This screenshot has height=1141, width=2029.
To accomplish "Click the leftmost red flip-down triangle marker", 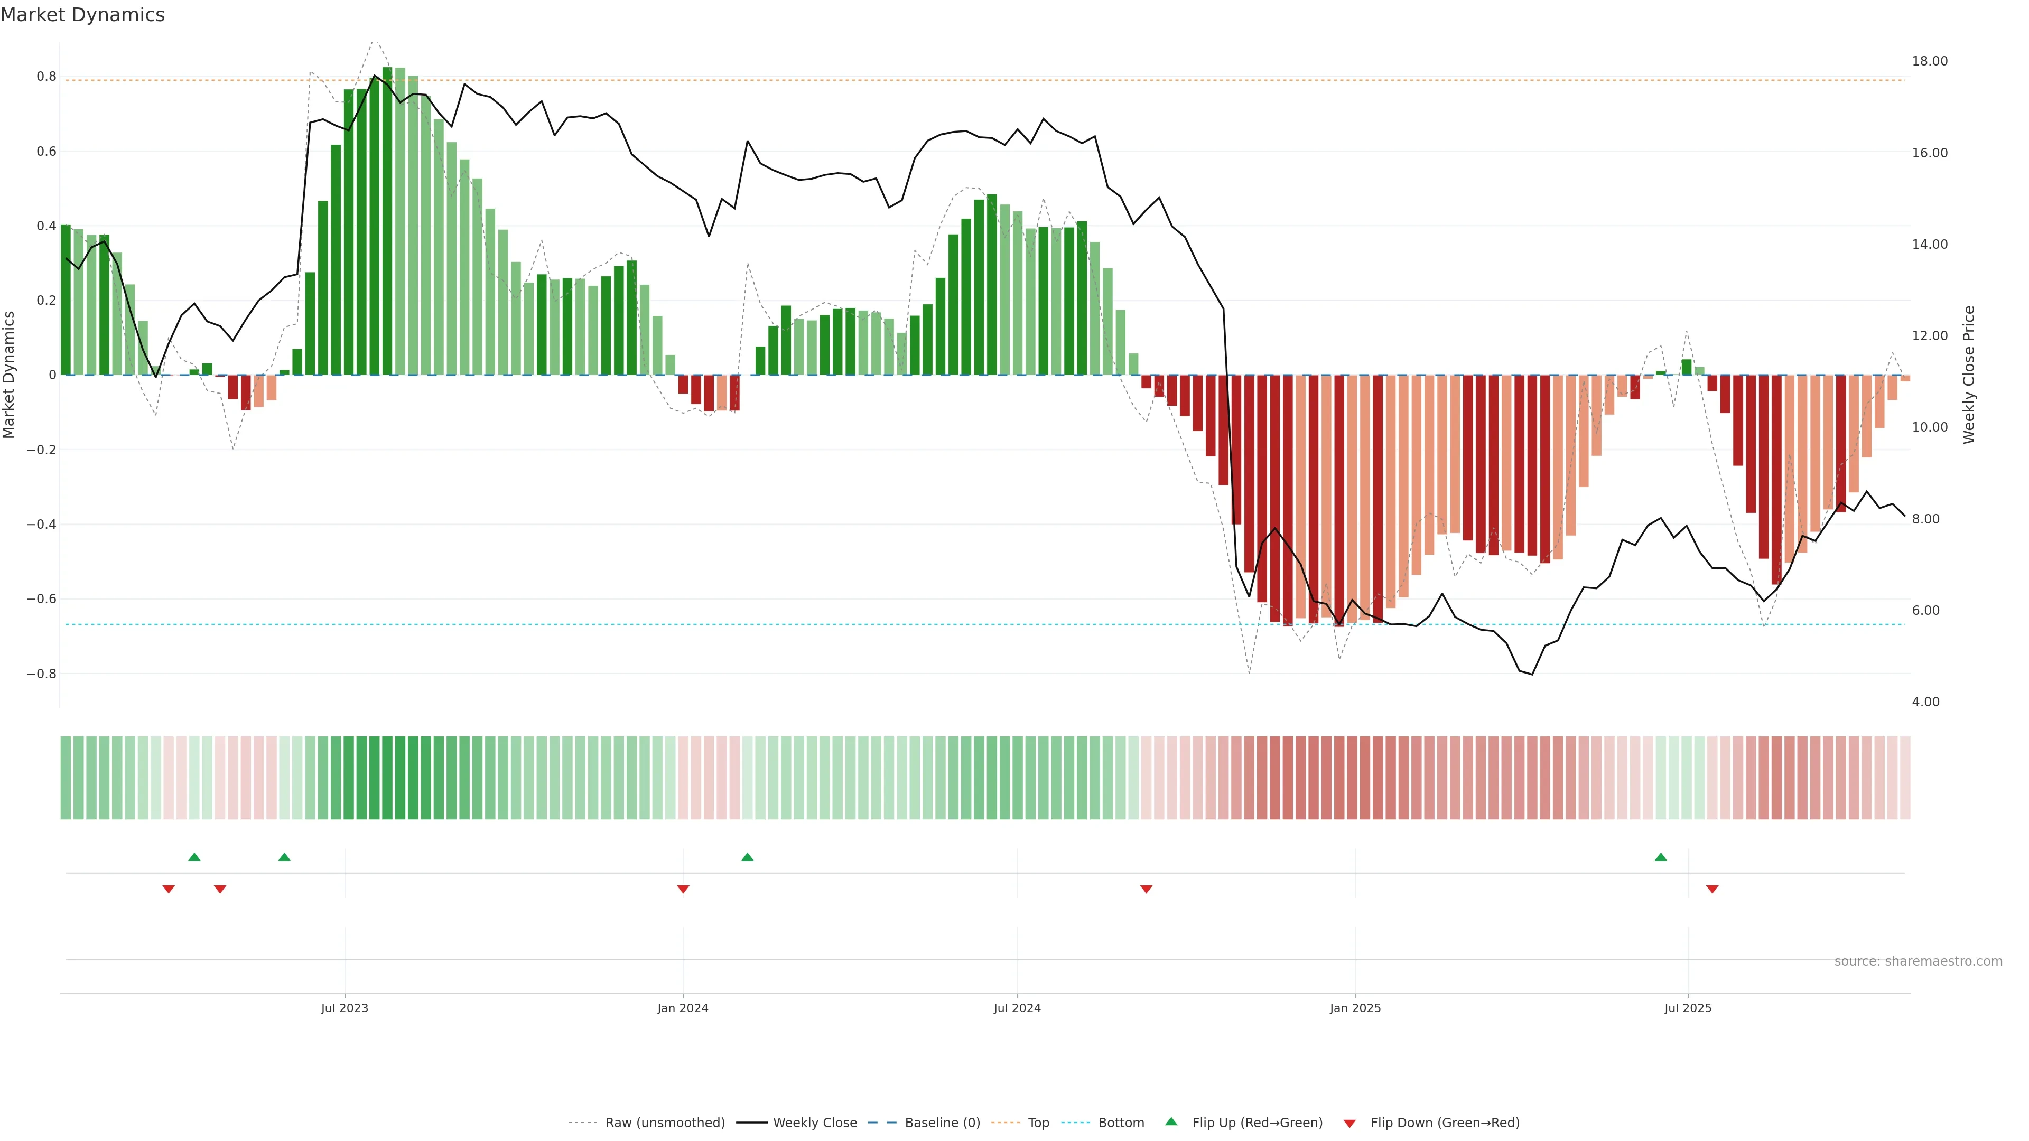I will click(169, 889).
